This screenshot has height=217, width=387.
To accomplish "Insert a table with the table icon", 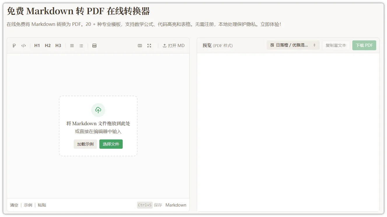I will [x=94, y=45].
